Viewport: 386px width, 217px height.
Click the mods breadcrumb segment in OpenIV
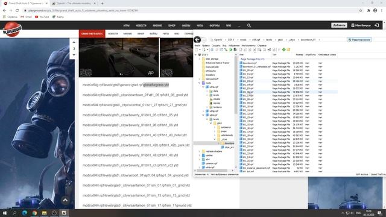[243, 40]
